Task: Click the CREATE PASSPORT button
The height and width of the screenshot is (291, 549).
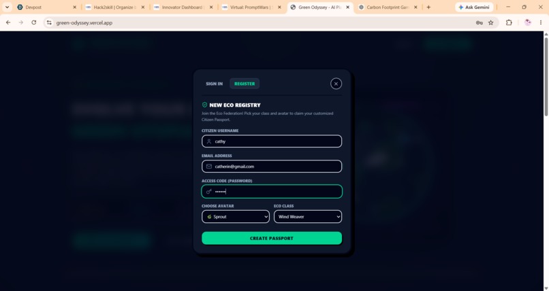Action: (272, 238)
